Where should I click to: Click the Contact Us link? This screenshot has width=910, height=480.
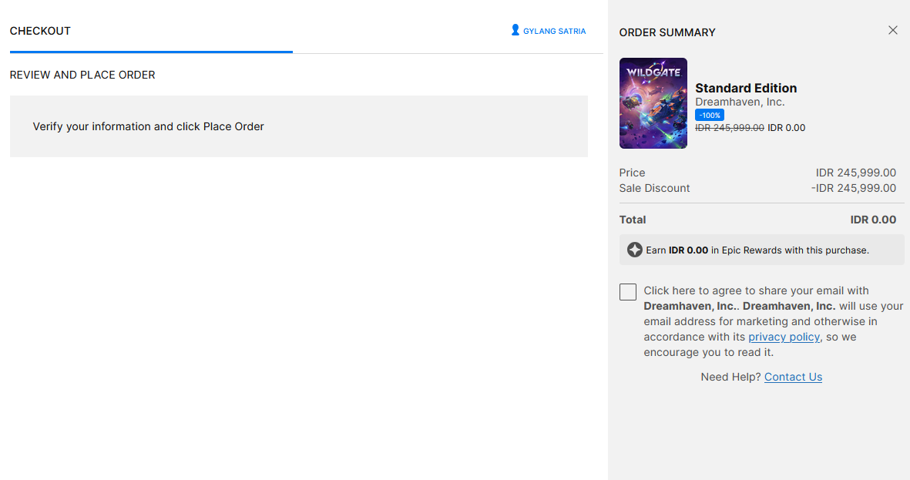click(x=793, y=377)
